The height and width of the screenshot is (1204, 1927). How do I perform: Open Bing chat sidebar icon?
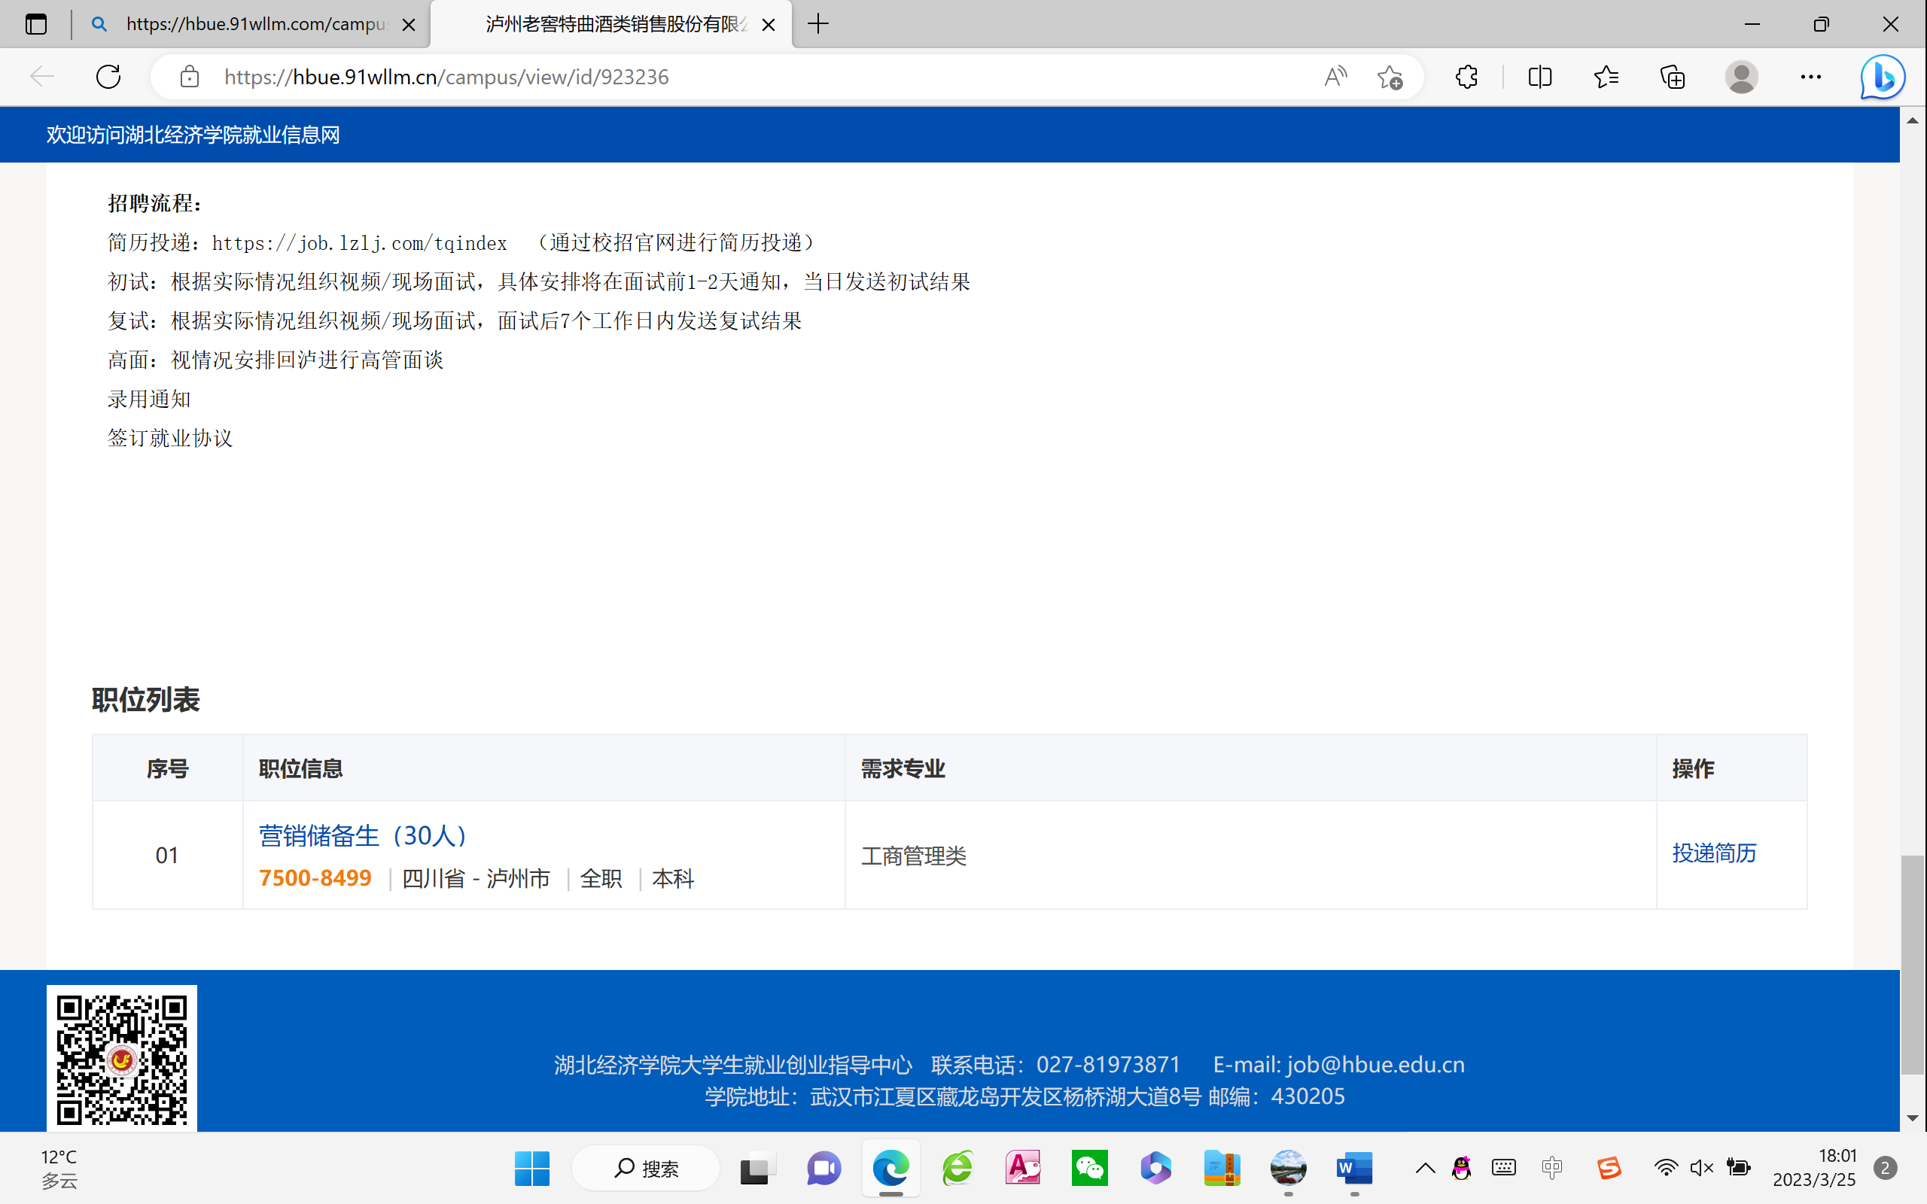1882,77
